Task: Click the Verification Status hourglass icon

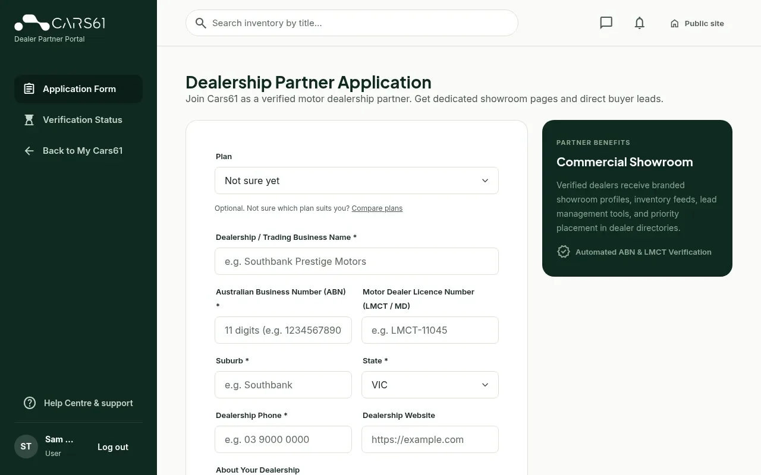Action: (29, 120)
